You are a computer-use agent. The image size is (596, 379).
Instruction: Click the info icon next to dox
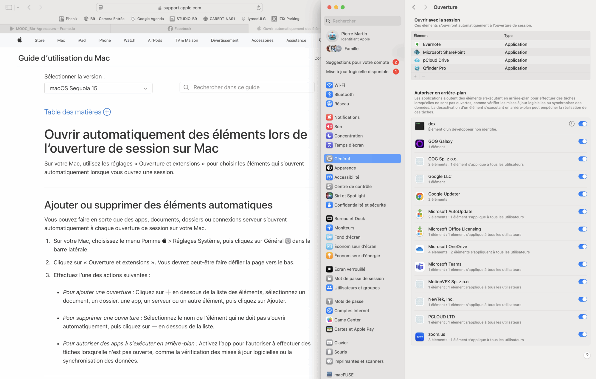(x=571, y=124)
